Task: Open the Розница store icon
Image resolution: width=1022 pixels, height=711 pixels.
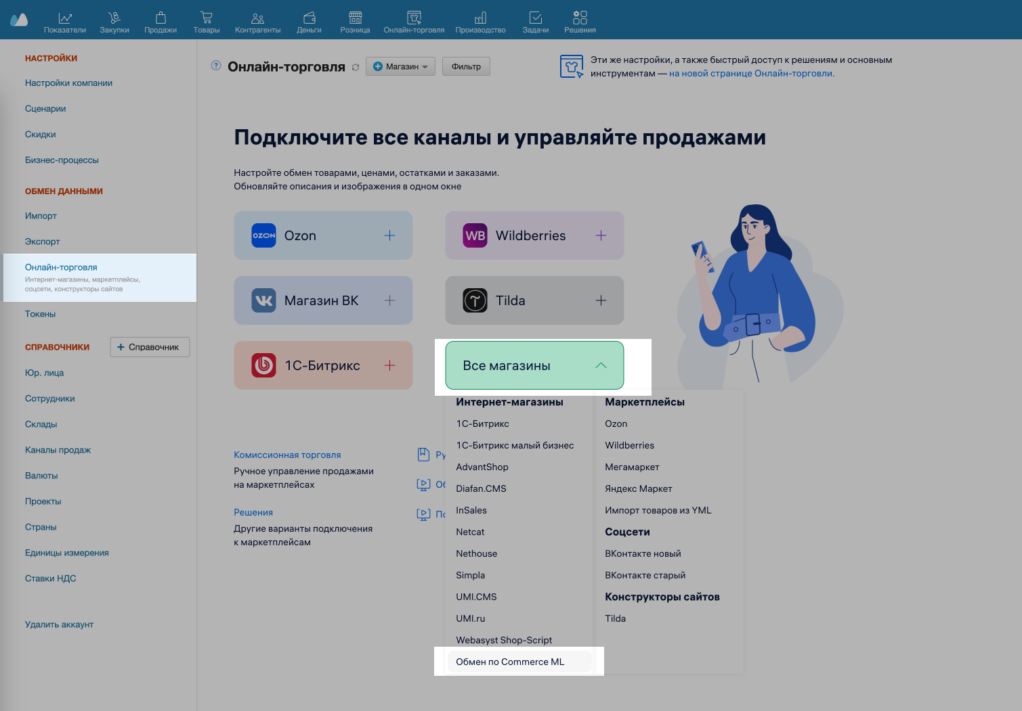Action: [x=355, y=18]
